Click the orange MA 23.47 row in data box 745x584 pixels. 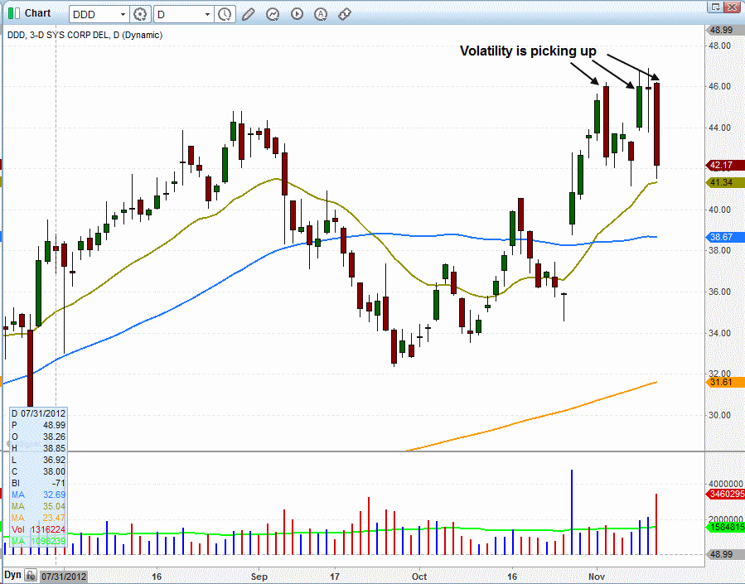(38, 518)
